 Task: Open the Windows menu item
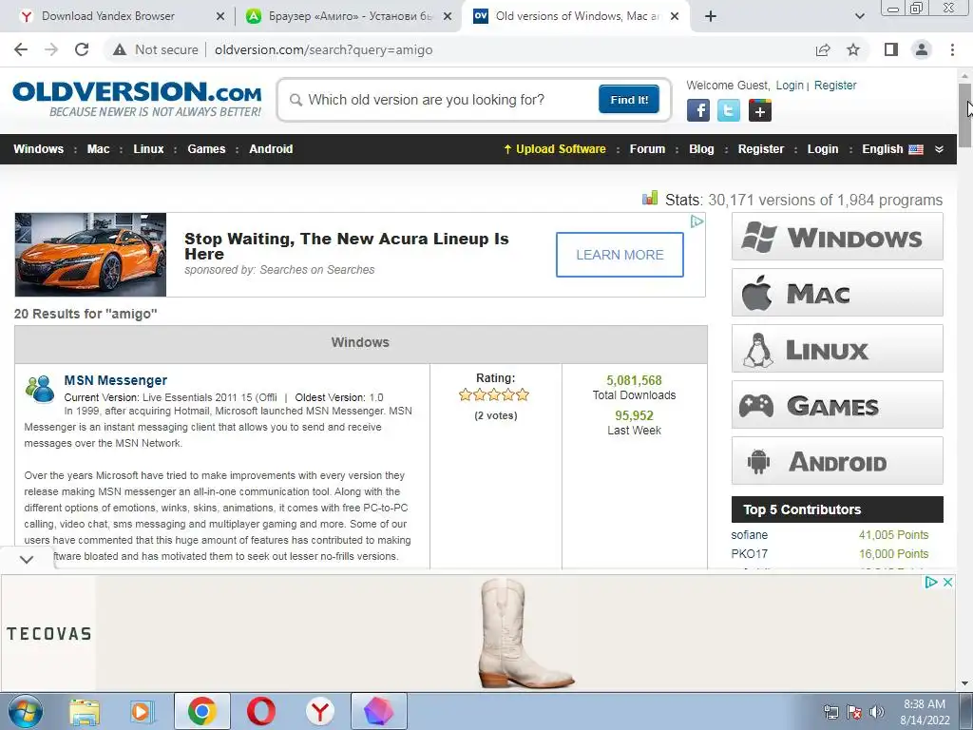point(38,149)
